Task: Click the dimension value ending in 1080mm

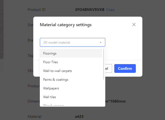Action: coord(116,101)
